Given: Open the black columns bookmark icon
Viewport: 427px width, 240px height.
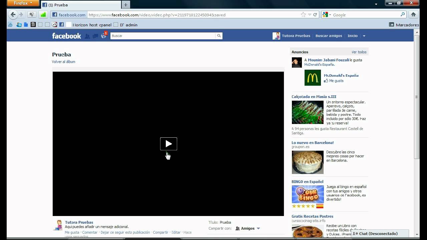Looking at the screenshot, I should [33, 25].
